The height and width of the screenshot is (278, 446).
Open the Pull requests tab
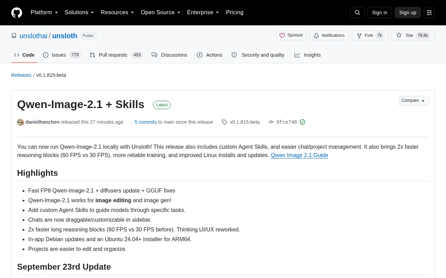pos(116,55)
